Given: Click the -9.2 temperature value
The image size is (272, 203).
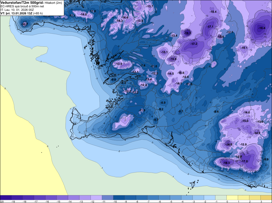Looking at the screenshot, I should click(x=161, y=109).
